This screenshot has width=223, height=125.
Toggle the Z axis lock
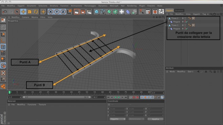point(63,12)
